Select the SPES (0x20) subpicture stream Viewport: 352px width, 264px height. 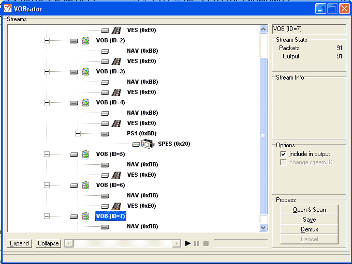coord(174,144)
